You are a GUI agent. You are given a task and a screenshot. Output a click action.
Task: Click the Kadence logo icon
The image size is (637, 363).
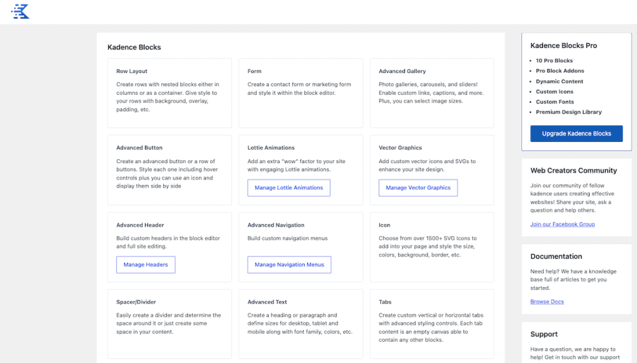click(21, 11)
